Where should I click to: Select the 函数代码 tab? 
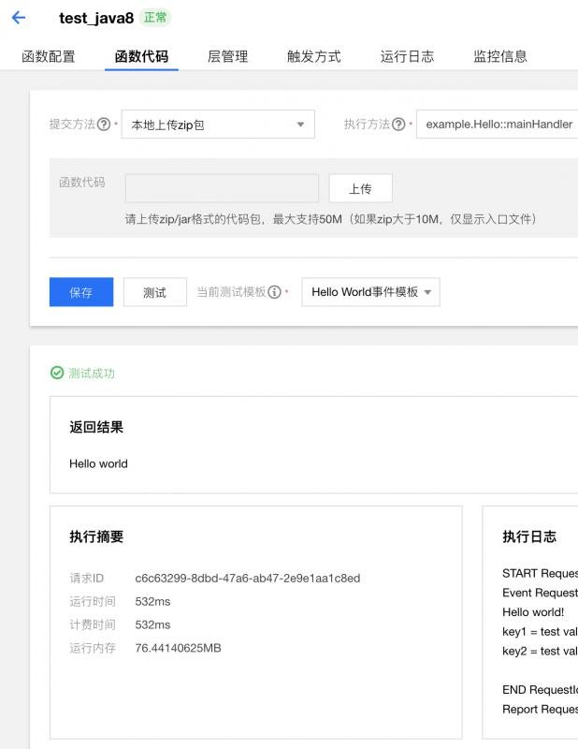(141, 56)
